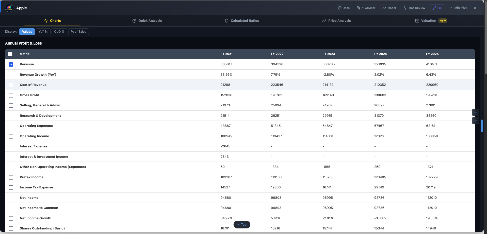Minimize the panel with the Minimize chevron

pos(459,8)
